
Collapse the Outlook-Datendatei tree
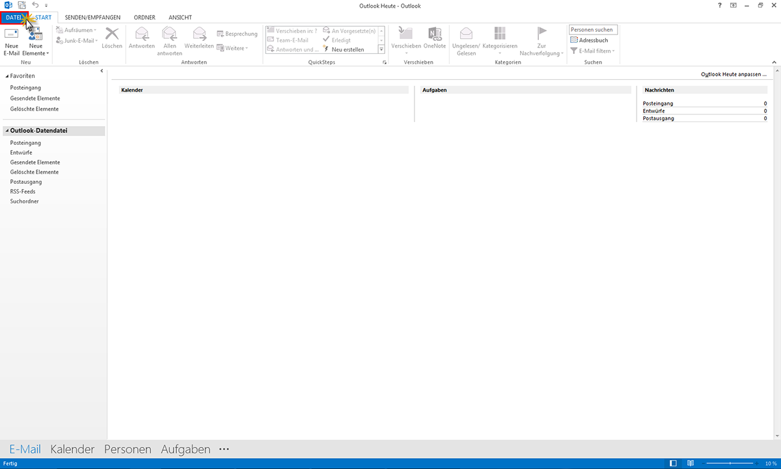[x=7, y=131]
